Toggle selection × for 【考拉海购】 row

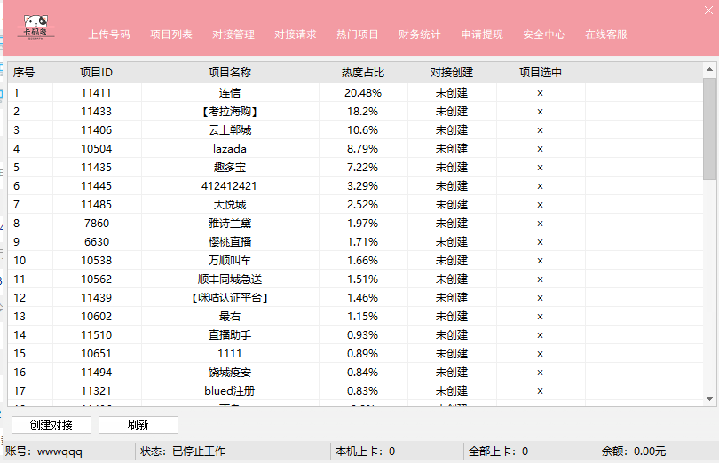(x=541, y=112)
